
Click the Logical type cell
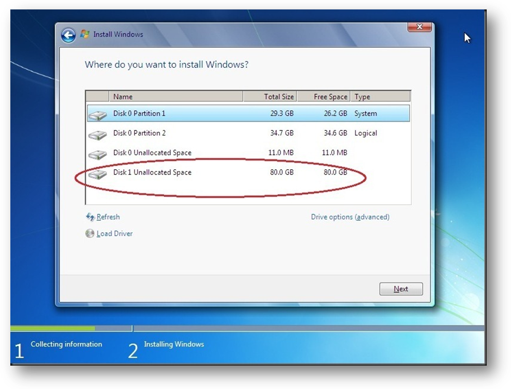[366, 133]
